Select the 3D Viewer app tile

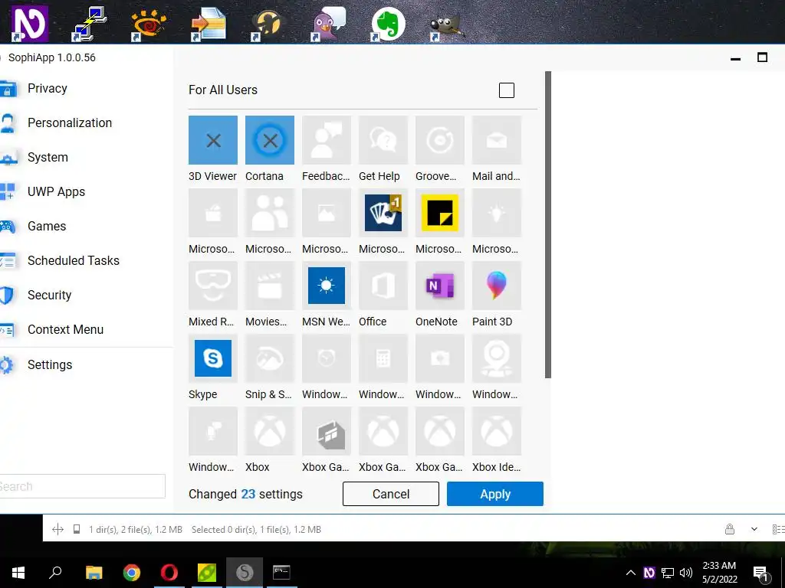(213, 140)
